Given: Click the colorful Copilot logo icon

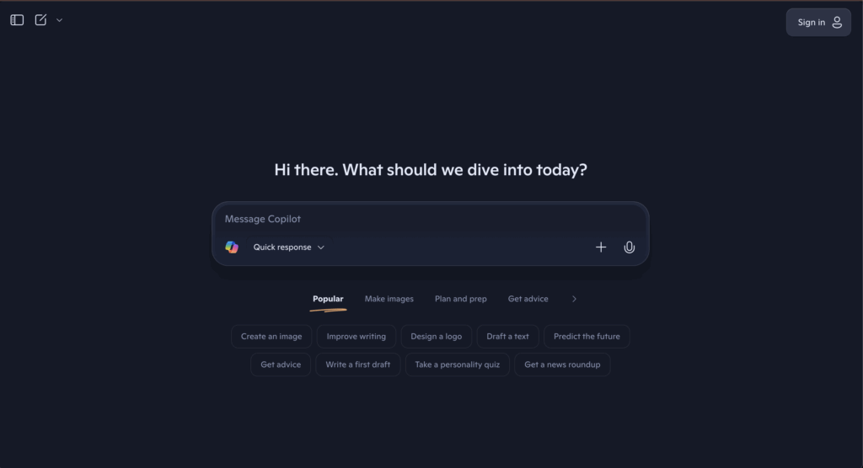Looking at the screenshot, I should click(232, 247).
